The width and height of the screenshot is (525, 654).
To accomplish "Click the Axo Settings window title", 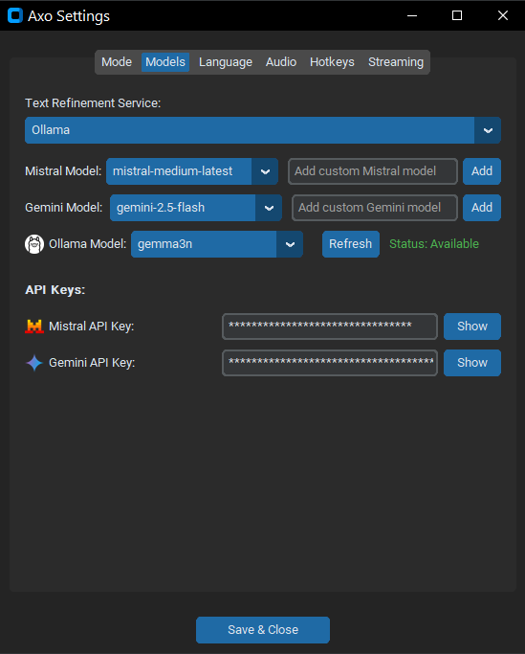I will click(69, 16).
